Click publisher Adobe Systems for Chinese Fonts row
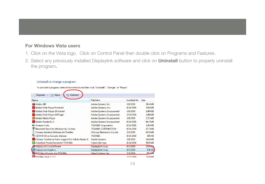The width and height of the screenshot is (265, 184). [99, 139]
